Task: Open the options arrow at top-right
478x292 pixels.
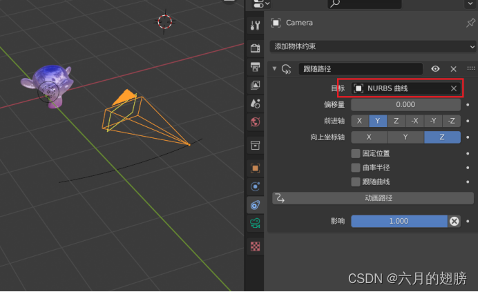Action: click(x=470, y=3)
